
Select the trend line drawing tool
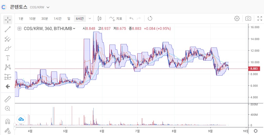pos(8,29)
